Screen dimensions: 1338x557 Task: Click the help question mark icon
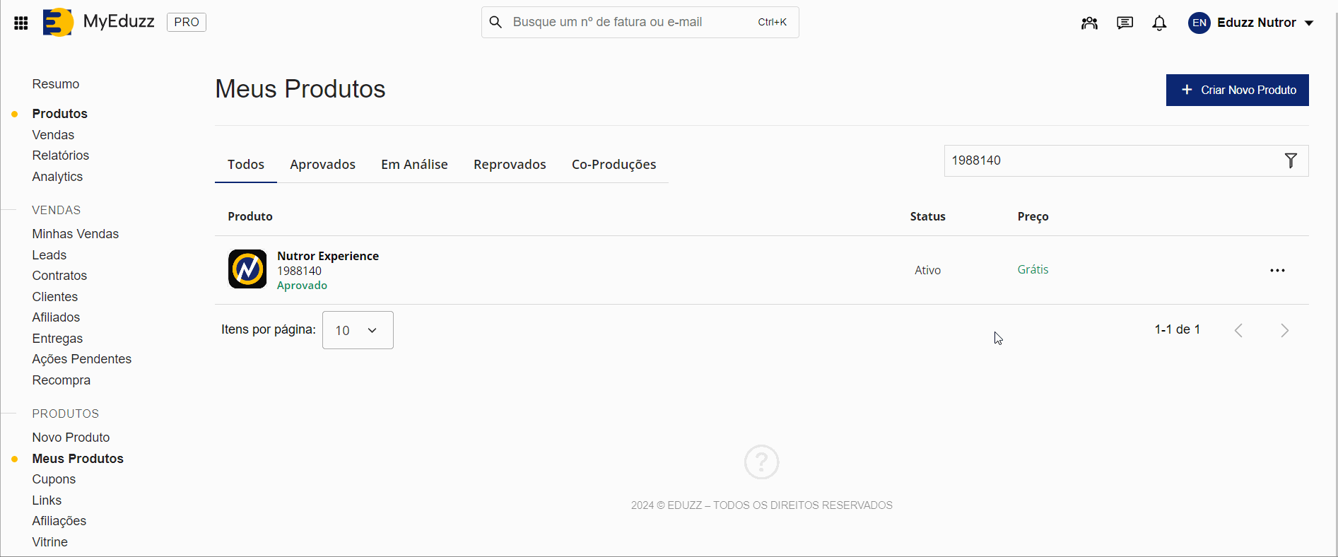coord(761,462)
